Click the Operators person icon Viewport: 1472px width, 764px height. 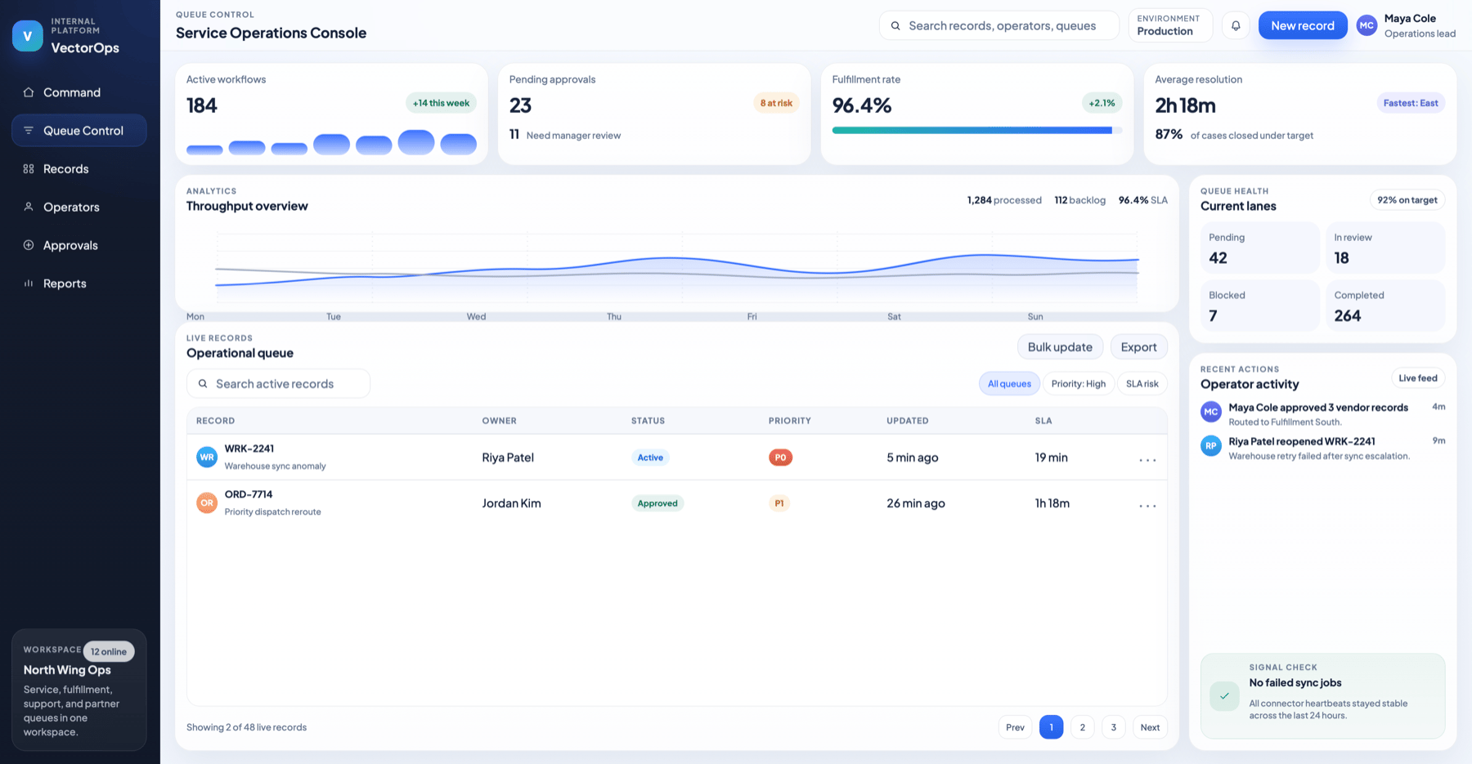[29, 207]
